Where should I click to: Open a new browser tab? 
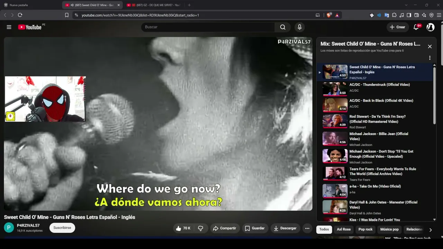189,5
